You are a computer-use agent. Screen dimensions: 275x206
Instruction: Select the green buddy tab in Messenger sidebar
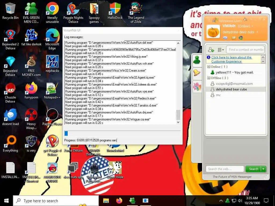pyautogui.click(x=197, y=60)
